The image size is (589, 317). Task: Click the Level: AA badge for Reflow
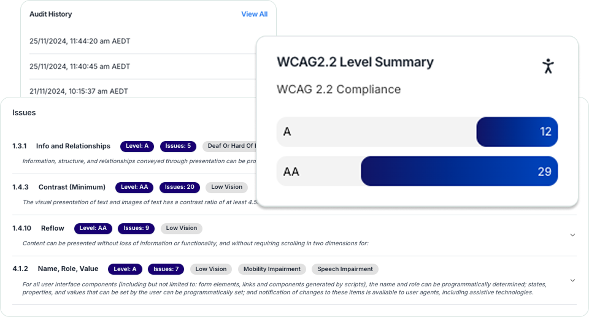pyautogui.click(x=93, y=228)
